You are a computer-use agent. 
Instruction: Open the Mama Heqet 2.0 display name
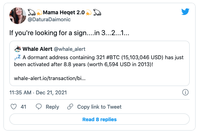pyautogui.click(x=64, y=12)
